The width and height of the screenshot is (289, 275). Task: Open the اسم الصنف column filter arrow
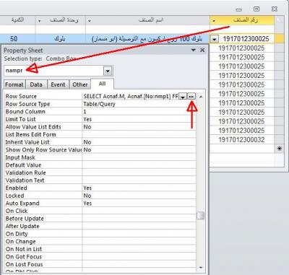(x=90, y=21)
